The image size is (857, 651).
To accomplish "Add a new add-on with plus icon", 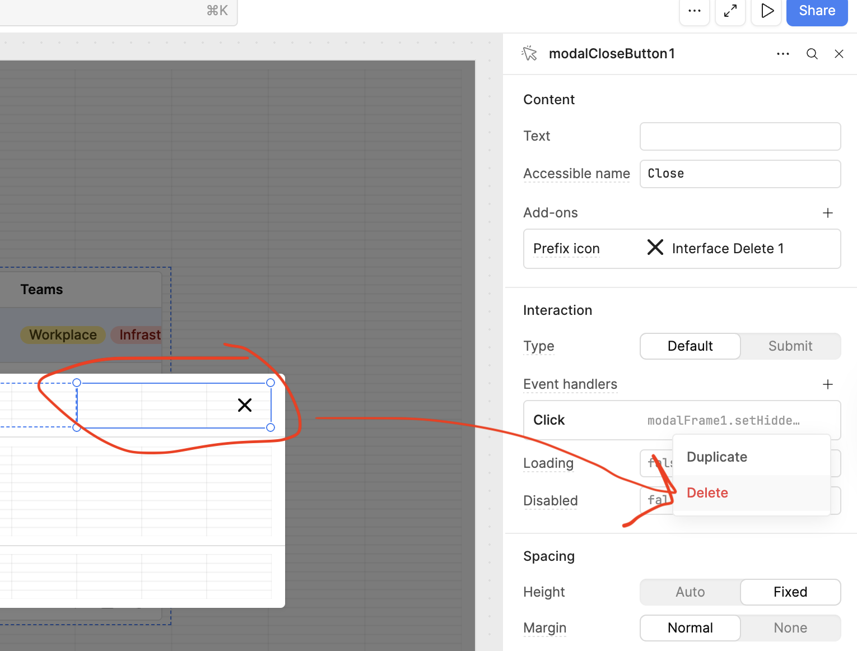I will pyautogui.click(x=827, y=213).
